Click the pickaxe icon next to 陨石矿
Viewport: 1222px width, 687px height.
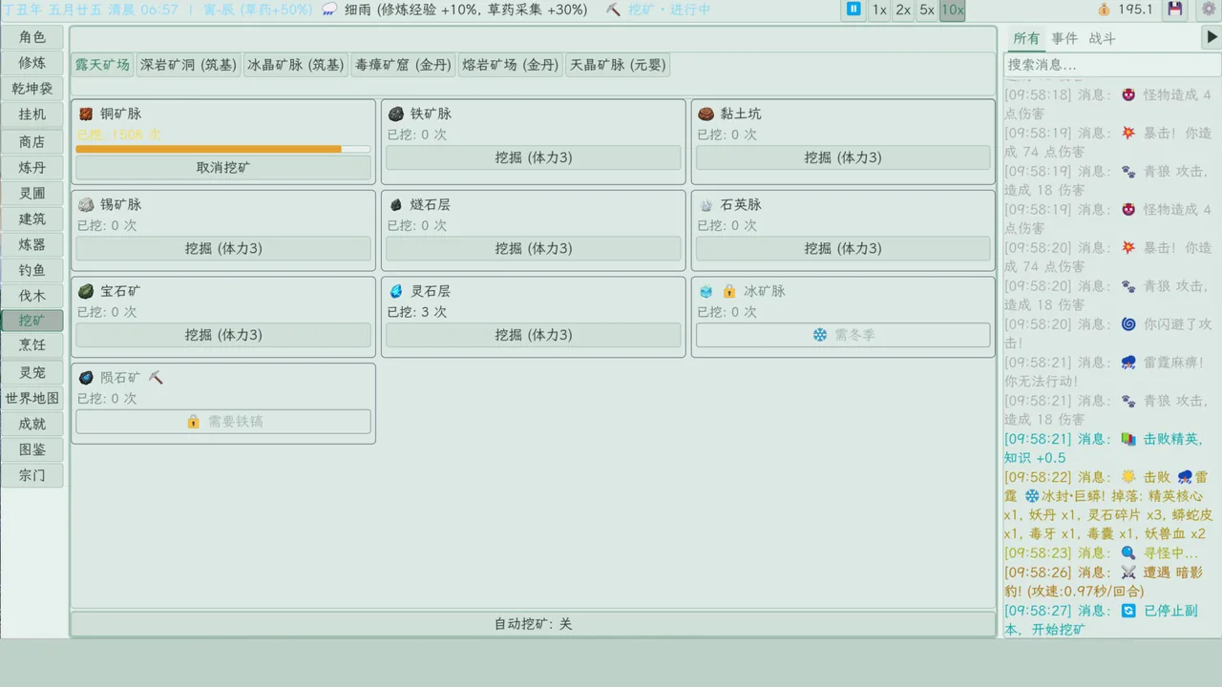[x=156, y=378]
